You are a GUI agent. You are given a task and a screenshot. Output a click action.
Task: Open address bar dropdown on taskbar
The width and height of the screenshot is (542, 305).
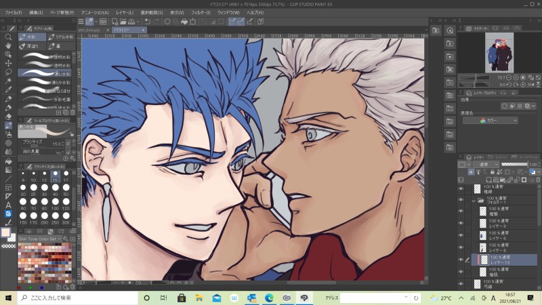406,298
